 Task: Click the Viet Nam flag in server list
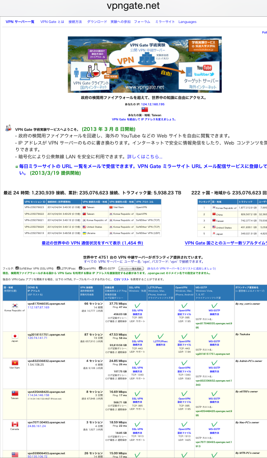point(15,363)
